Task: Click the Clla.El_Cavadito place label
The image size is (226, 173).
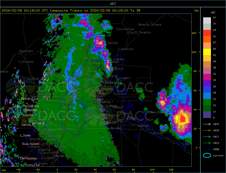Action: click(139, 32)
